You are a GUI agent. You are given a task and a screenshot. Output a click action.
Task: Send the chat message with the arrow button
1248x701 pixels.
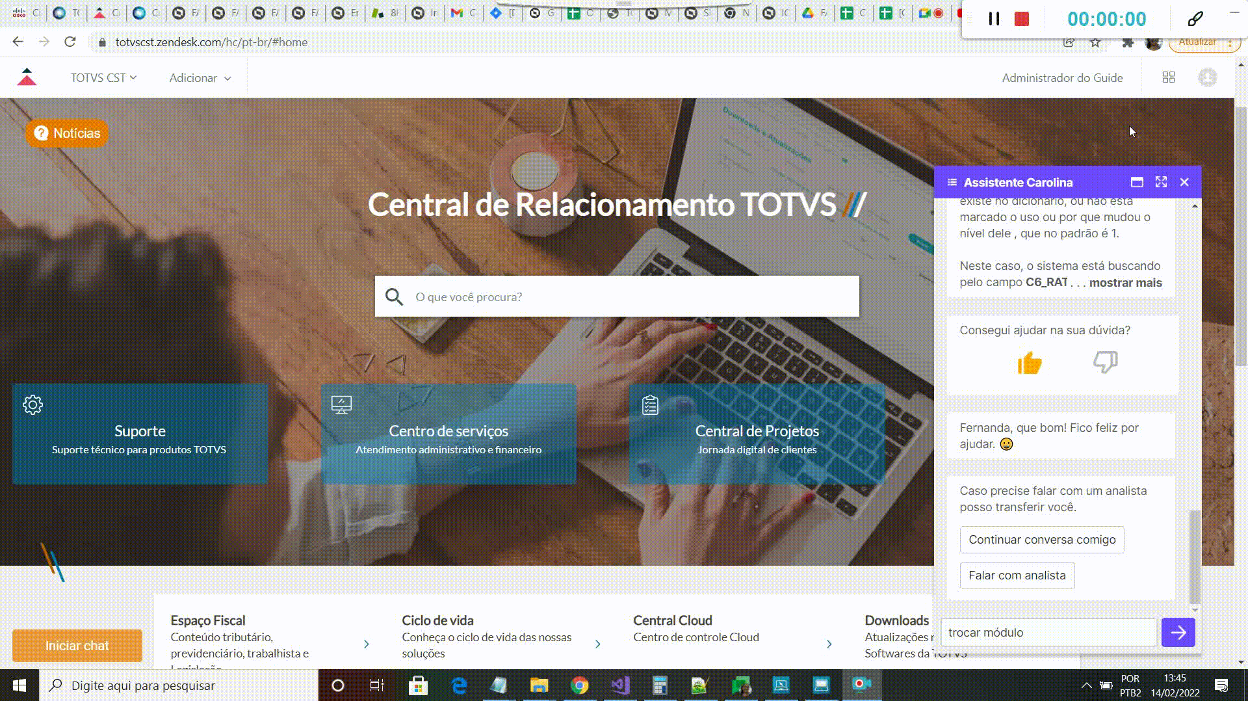tap(1178, 632)
